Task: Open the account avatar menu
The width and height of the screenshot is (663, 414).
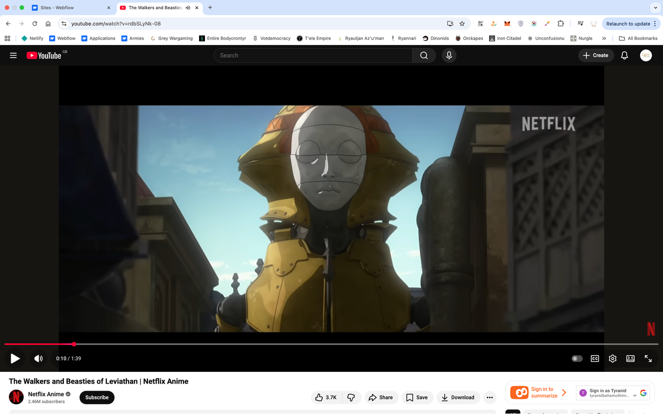Action: point(645,55)
